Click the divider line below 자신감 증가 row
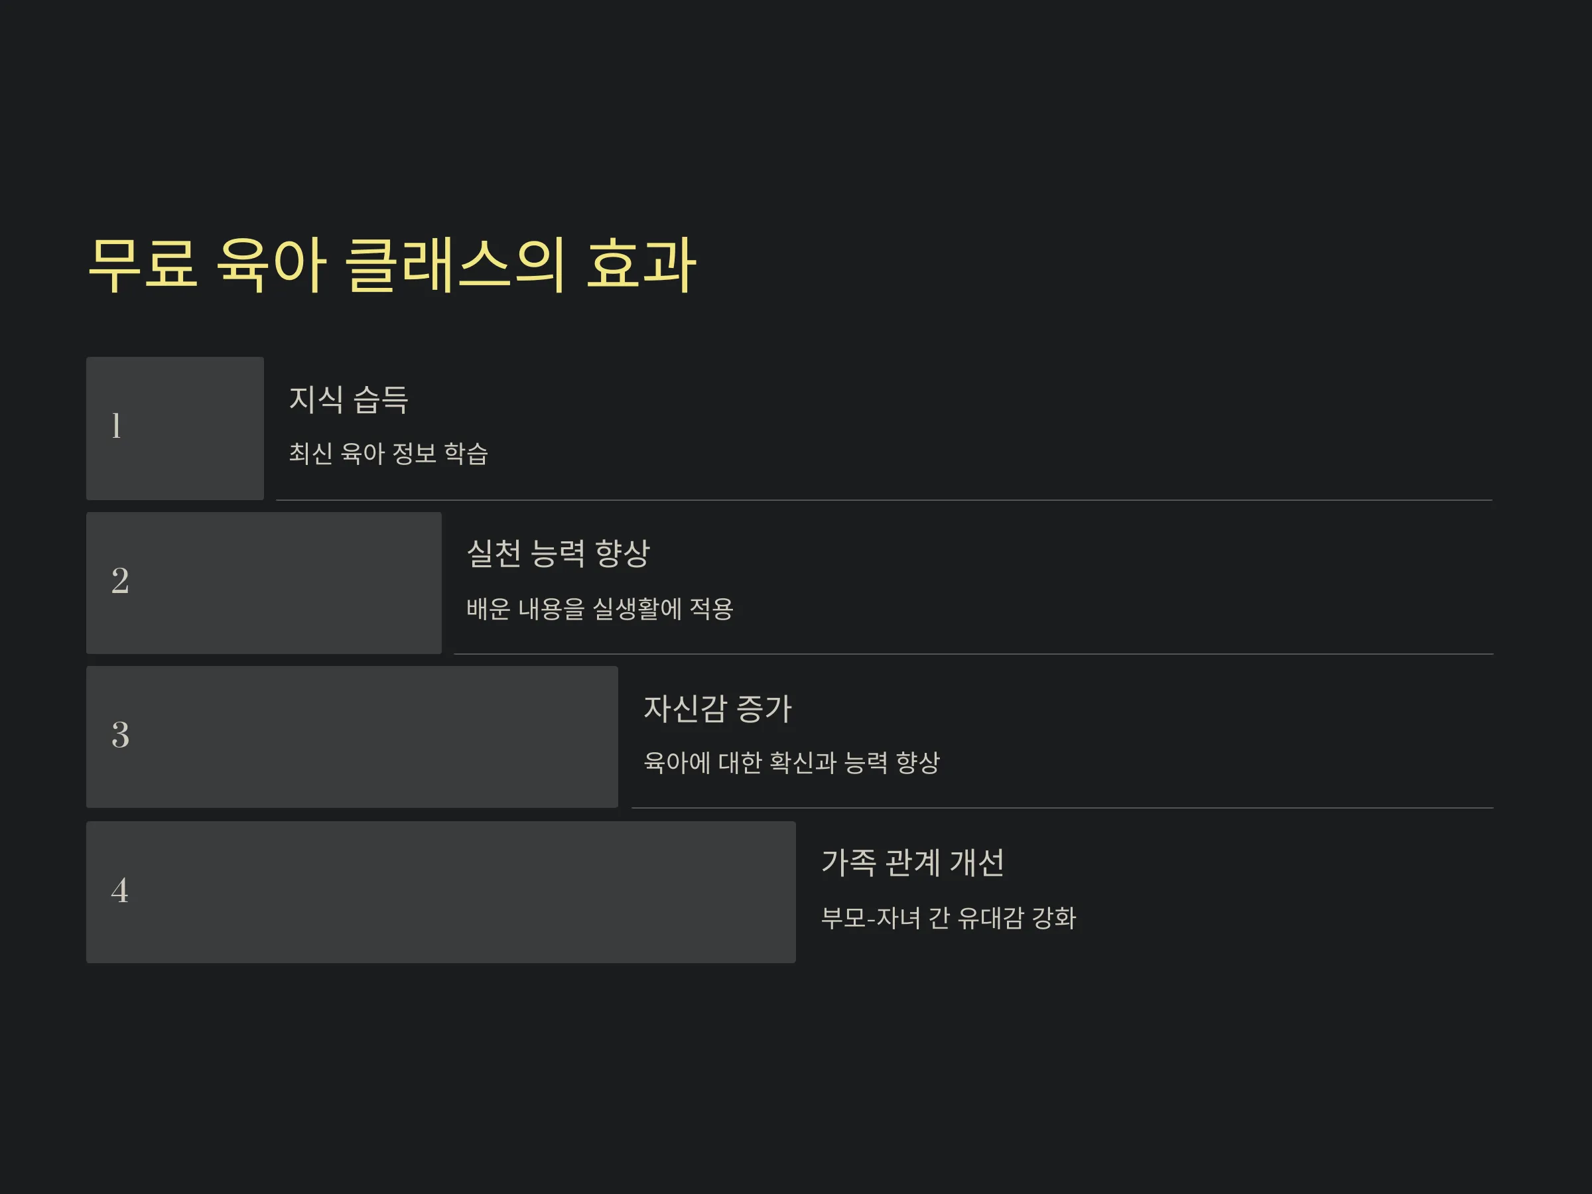 coord(1062,808)
